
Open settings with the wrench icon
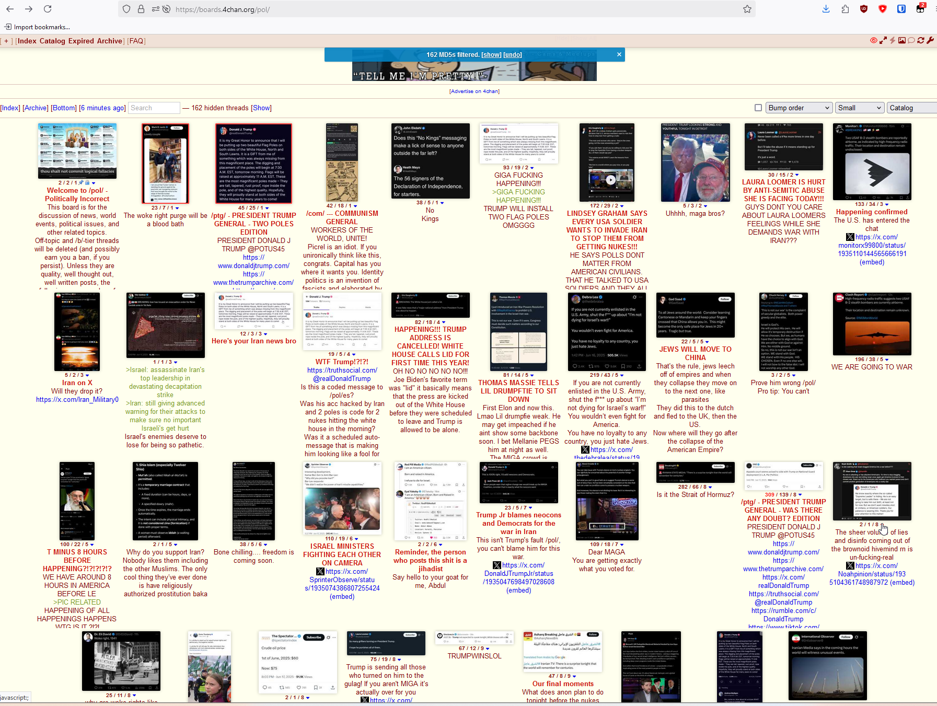click(930, 40)
